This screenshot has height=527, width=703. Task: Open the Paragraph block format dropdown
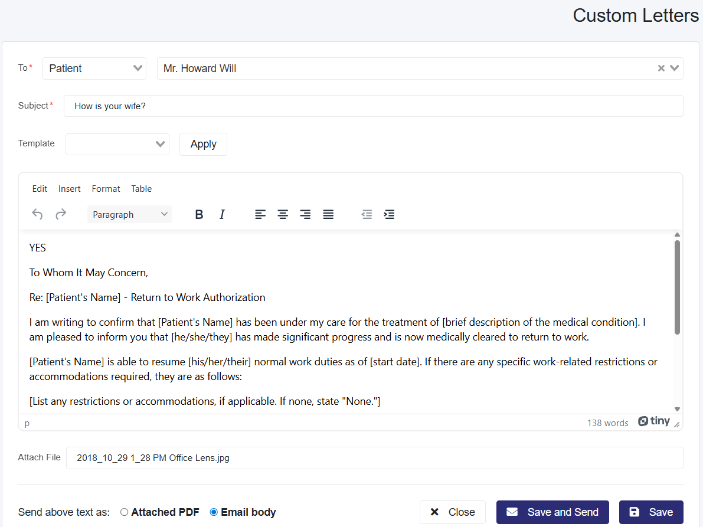click(x=130, y=214)
